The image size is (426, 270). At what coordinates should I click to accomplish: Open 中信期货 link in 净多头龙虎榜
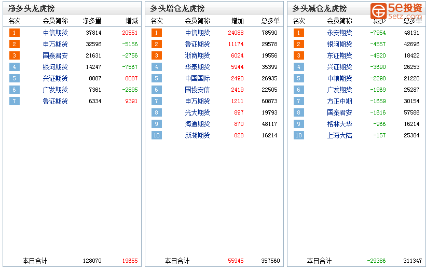(x=55, y=33)
